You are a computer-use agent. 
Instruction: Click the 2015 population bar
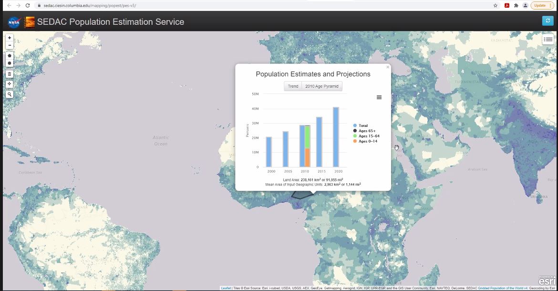(319, 142)
